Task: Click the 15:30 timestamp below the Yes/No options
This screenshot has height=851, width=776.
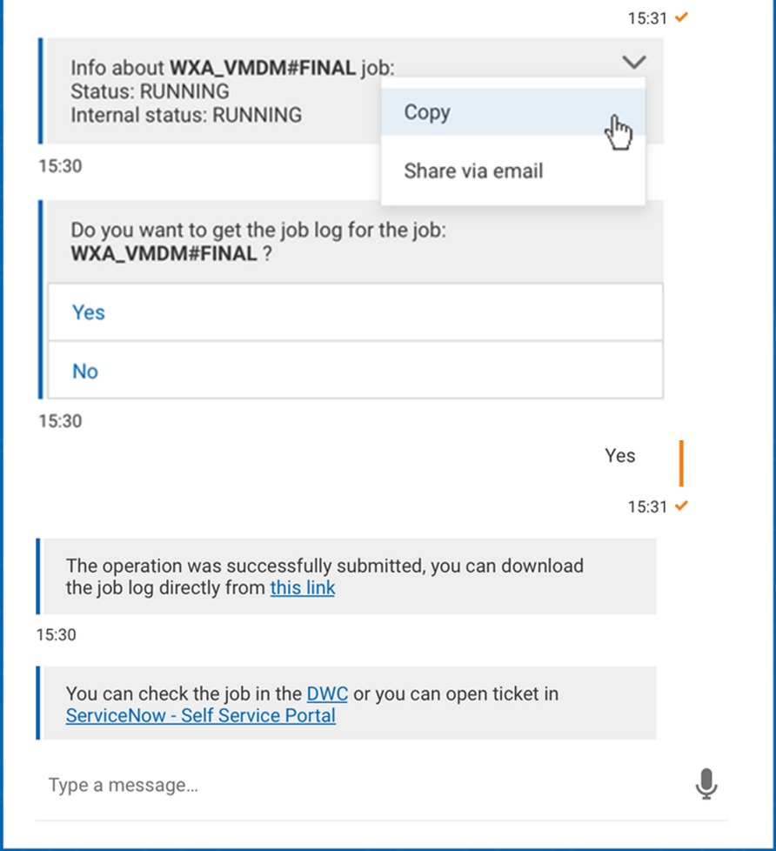Action: tap(60, 421)
